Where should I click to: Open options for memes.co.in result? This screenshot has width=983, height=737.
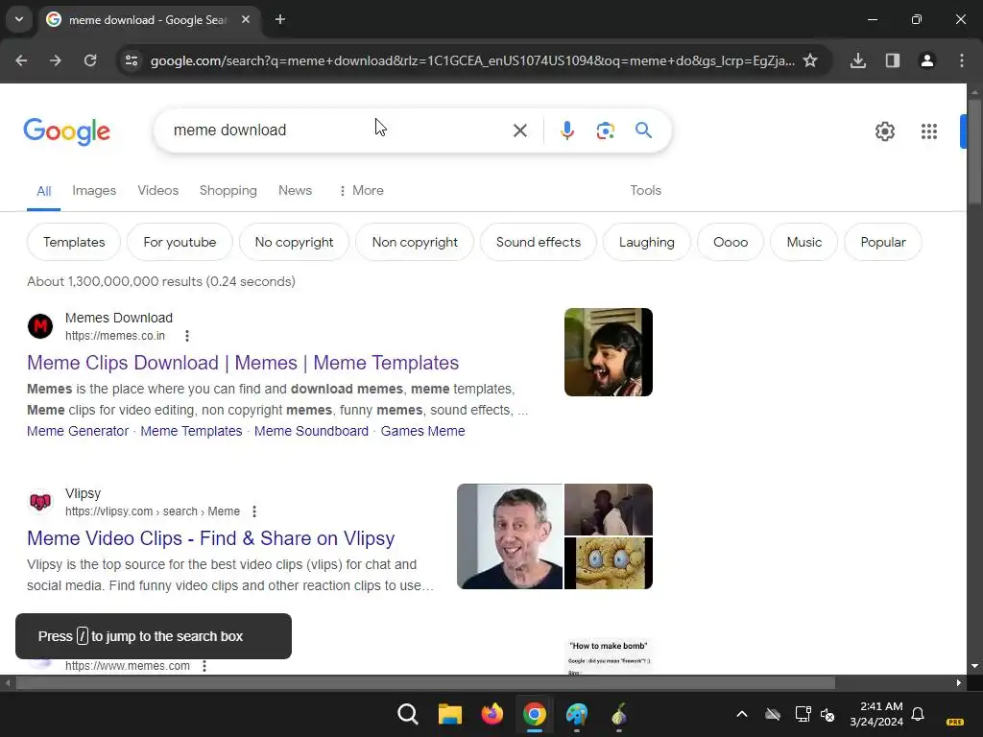click(187, 336)
